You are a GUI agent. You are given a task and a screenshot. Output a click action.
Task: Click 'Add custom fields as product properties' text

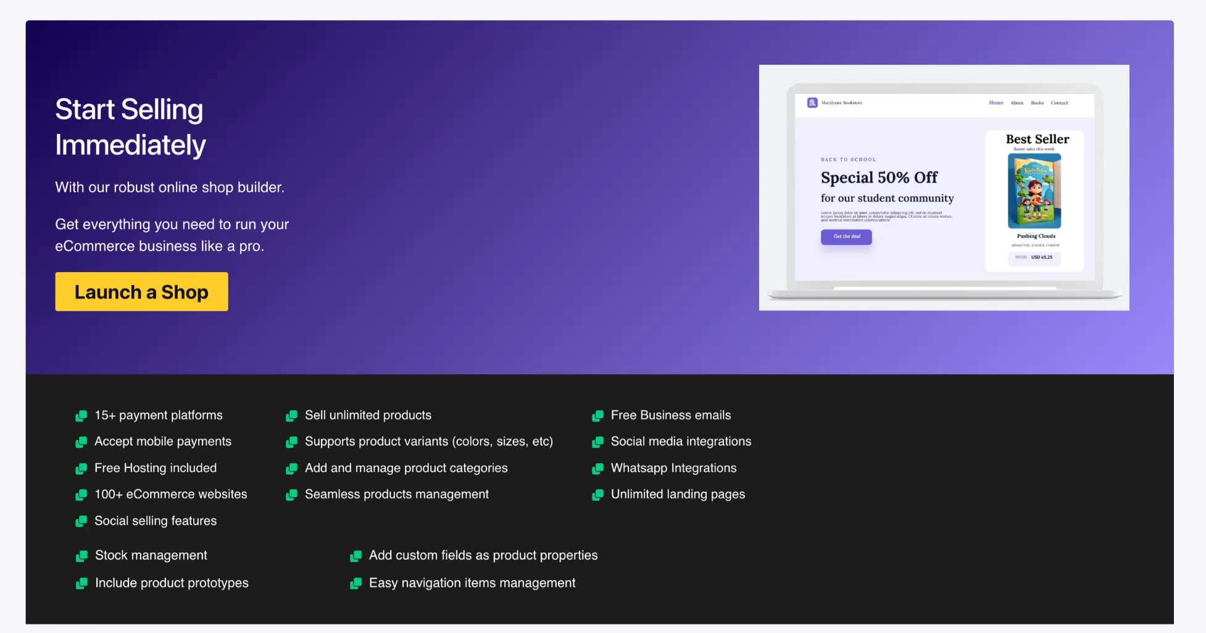(x=483, y=555)
